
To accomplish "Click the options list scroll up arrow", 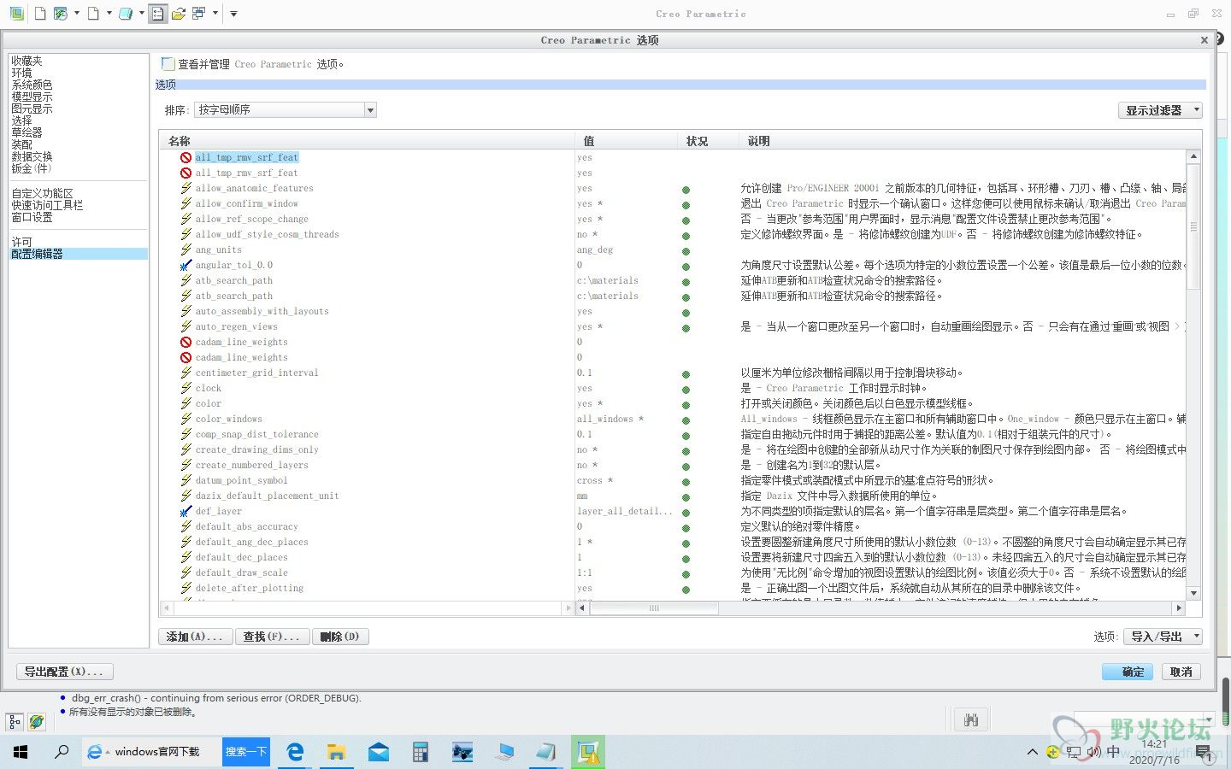I will click(1194, 156).
